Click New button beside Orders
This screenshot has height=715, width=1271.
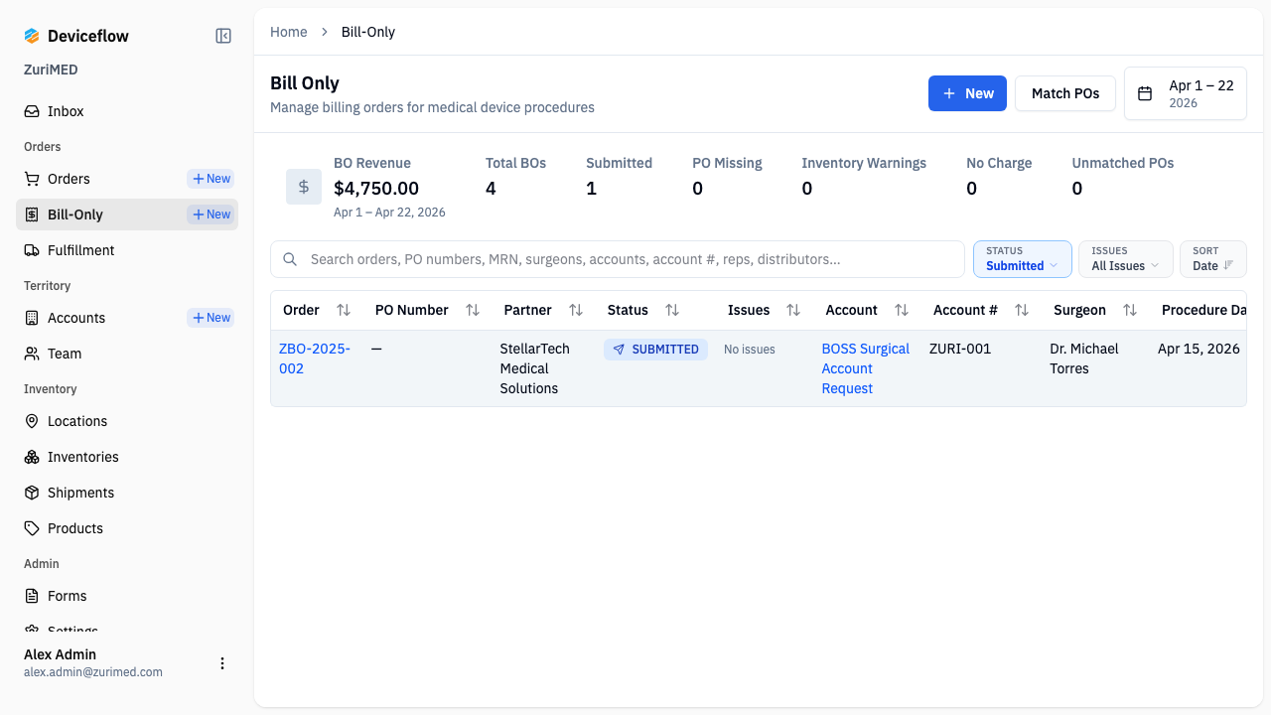click(x=211, y=179)
